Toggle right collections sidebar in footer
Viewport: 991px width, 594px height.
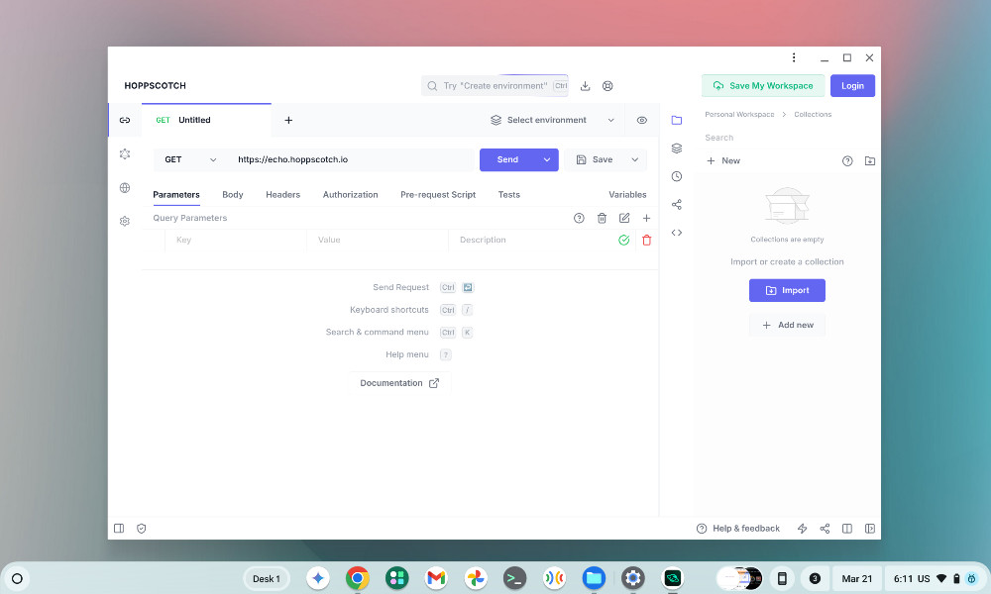pyautogui.click(x=870, y=529)
